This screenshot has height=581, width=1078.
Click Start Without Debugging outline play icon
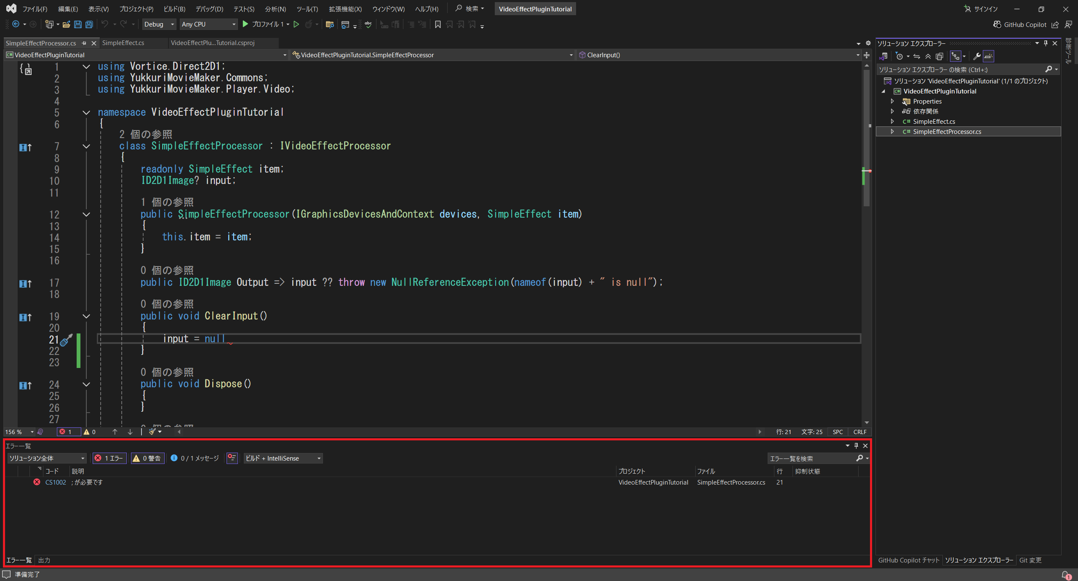(296, 24)
